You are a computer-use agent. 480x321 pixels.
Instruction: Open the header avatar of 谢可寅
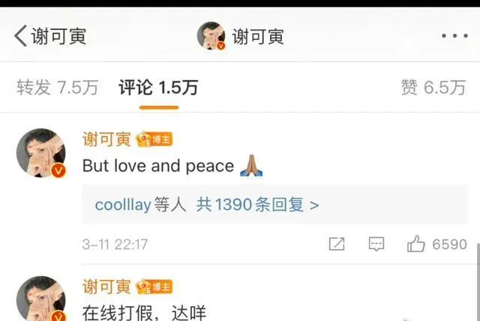(211, 36)
